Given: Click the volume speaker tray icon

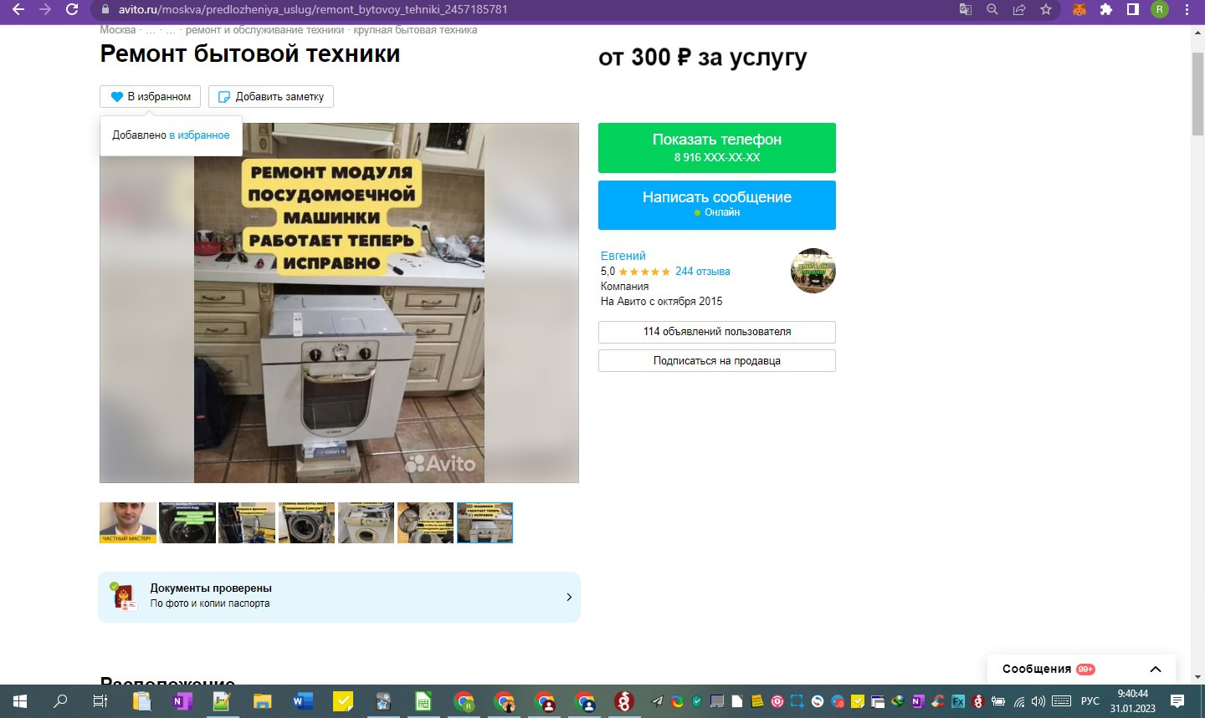Looking at the screenshot, I should point(1038,701).
